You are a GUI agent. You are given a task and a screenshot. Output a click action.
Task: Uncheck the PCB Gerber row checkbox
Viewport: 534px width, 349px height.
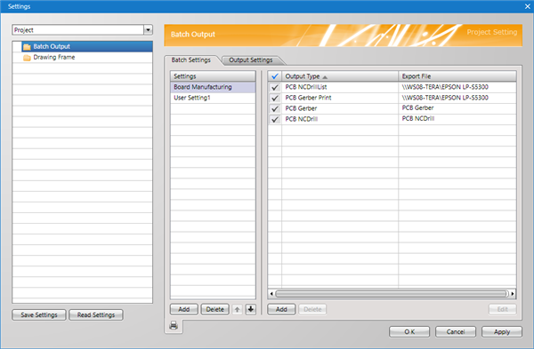(275, 108)
